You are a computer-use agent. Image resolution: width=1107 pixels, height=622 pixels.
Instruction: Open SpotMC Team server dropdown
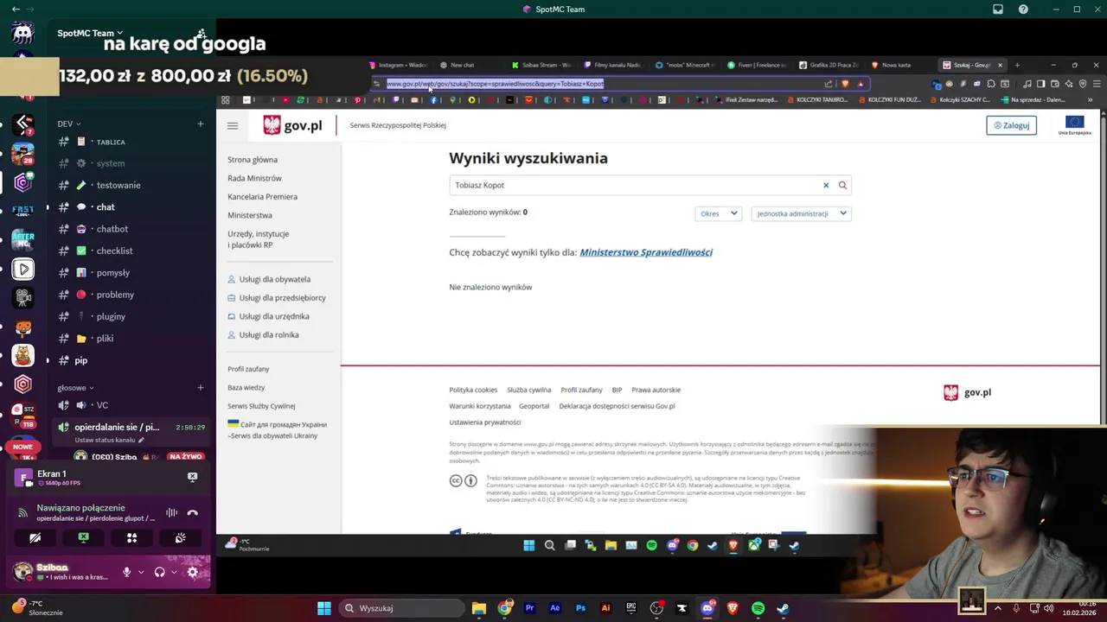90,33
